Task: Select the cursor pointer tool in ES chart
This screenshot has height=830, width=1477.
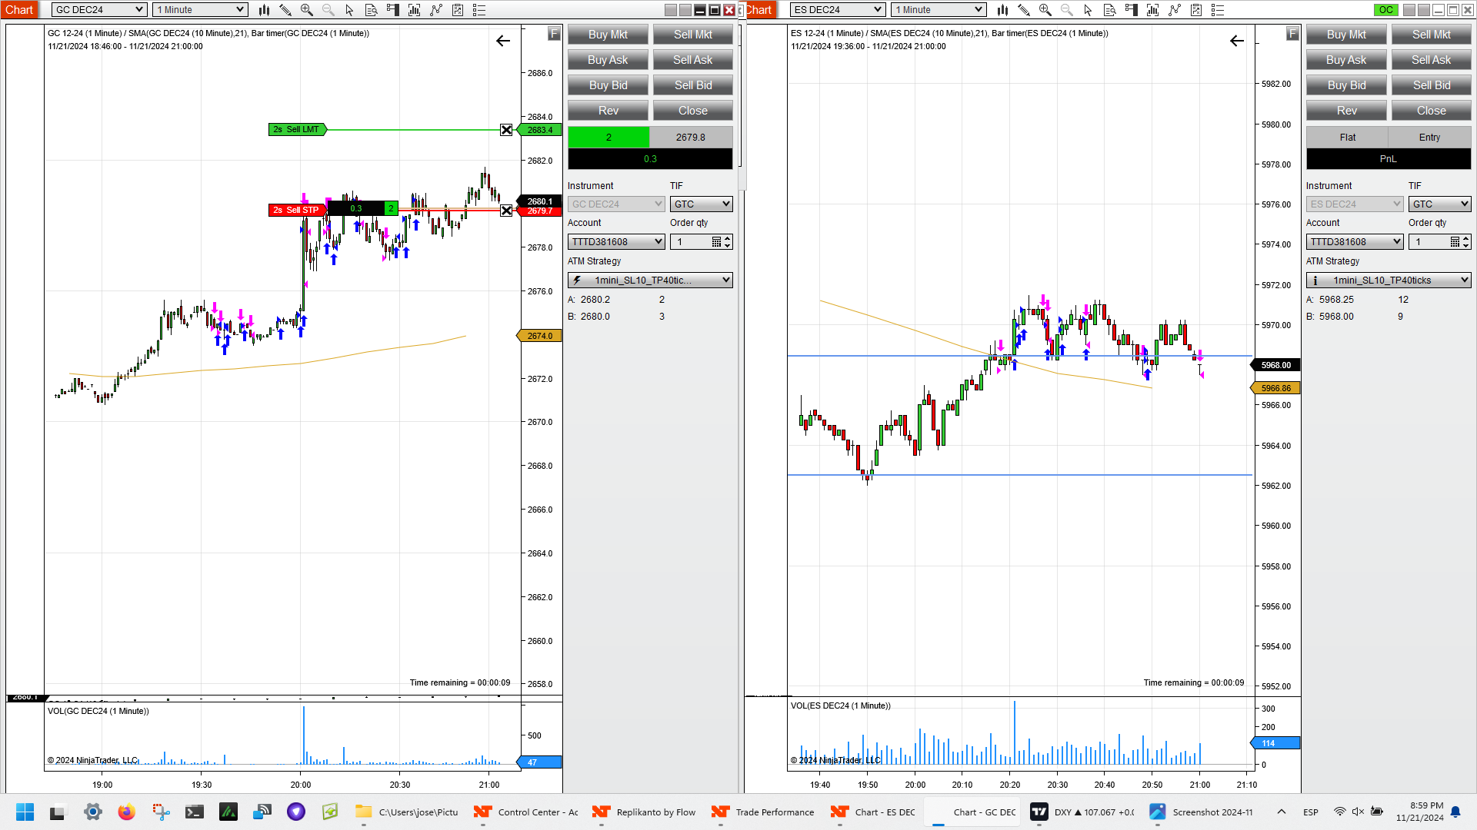Action: click(1088, 10)
